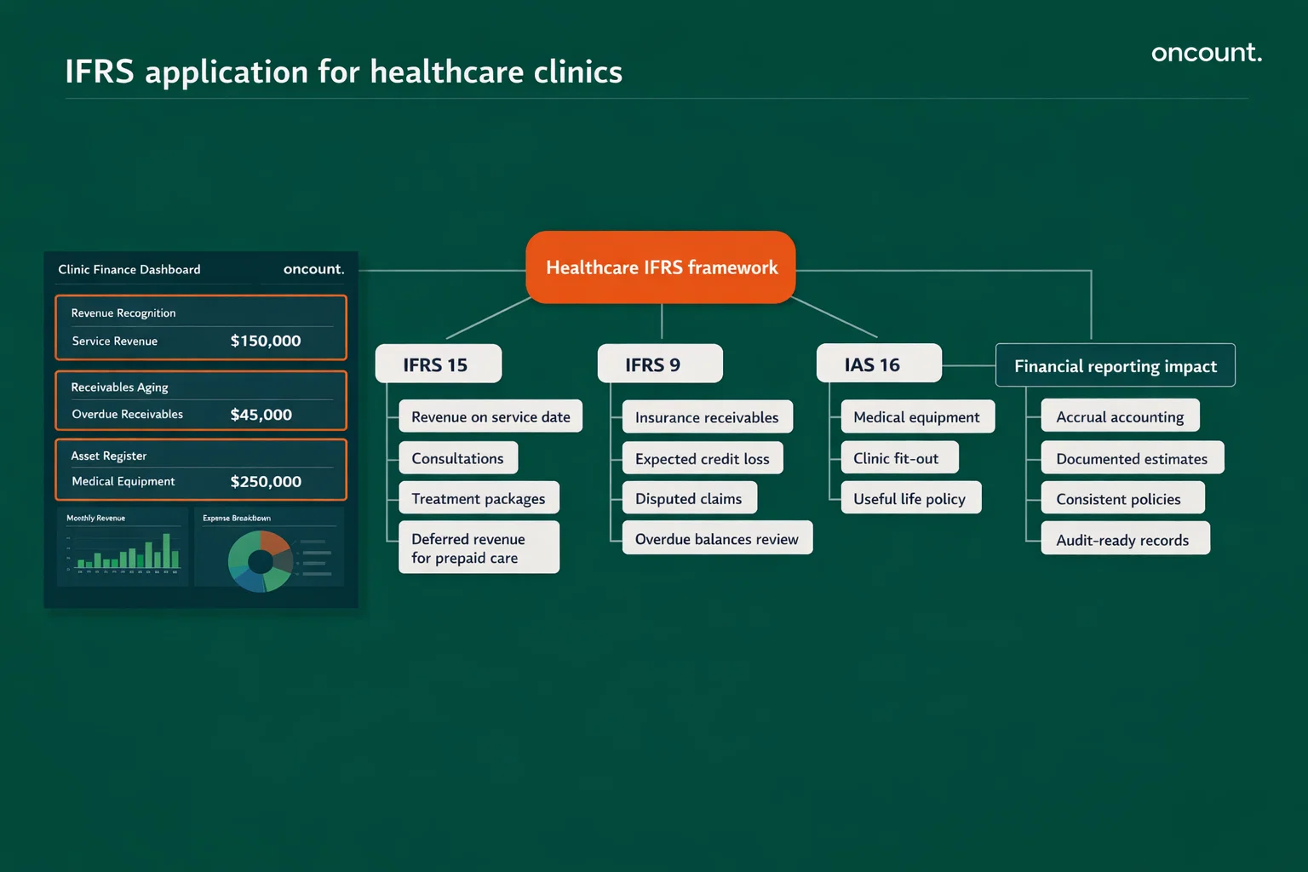
Task: Click the Audit-ready records box
Action: click(1124, 539)
